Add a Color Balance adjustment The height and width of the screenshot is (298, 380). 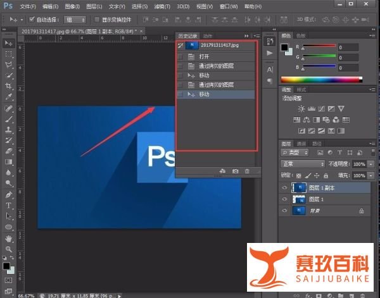pos(307,120)
